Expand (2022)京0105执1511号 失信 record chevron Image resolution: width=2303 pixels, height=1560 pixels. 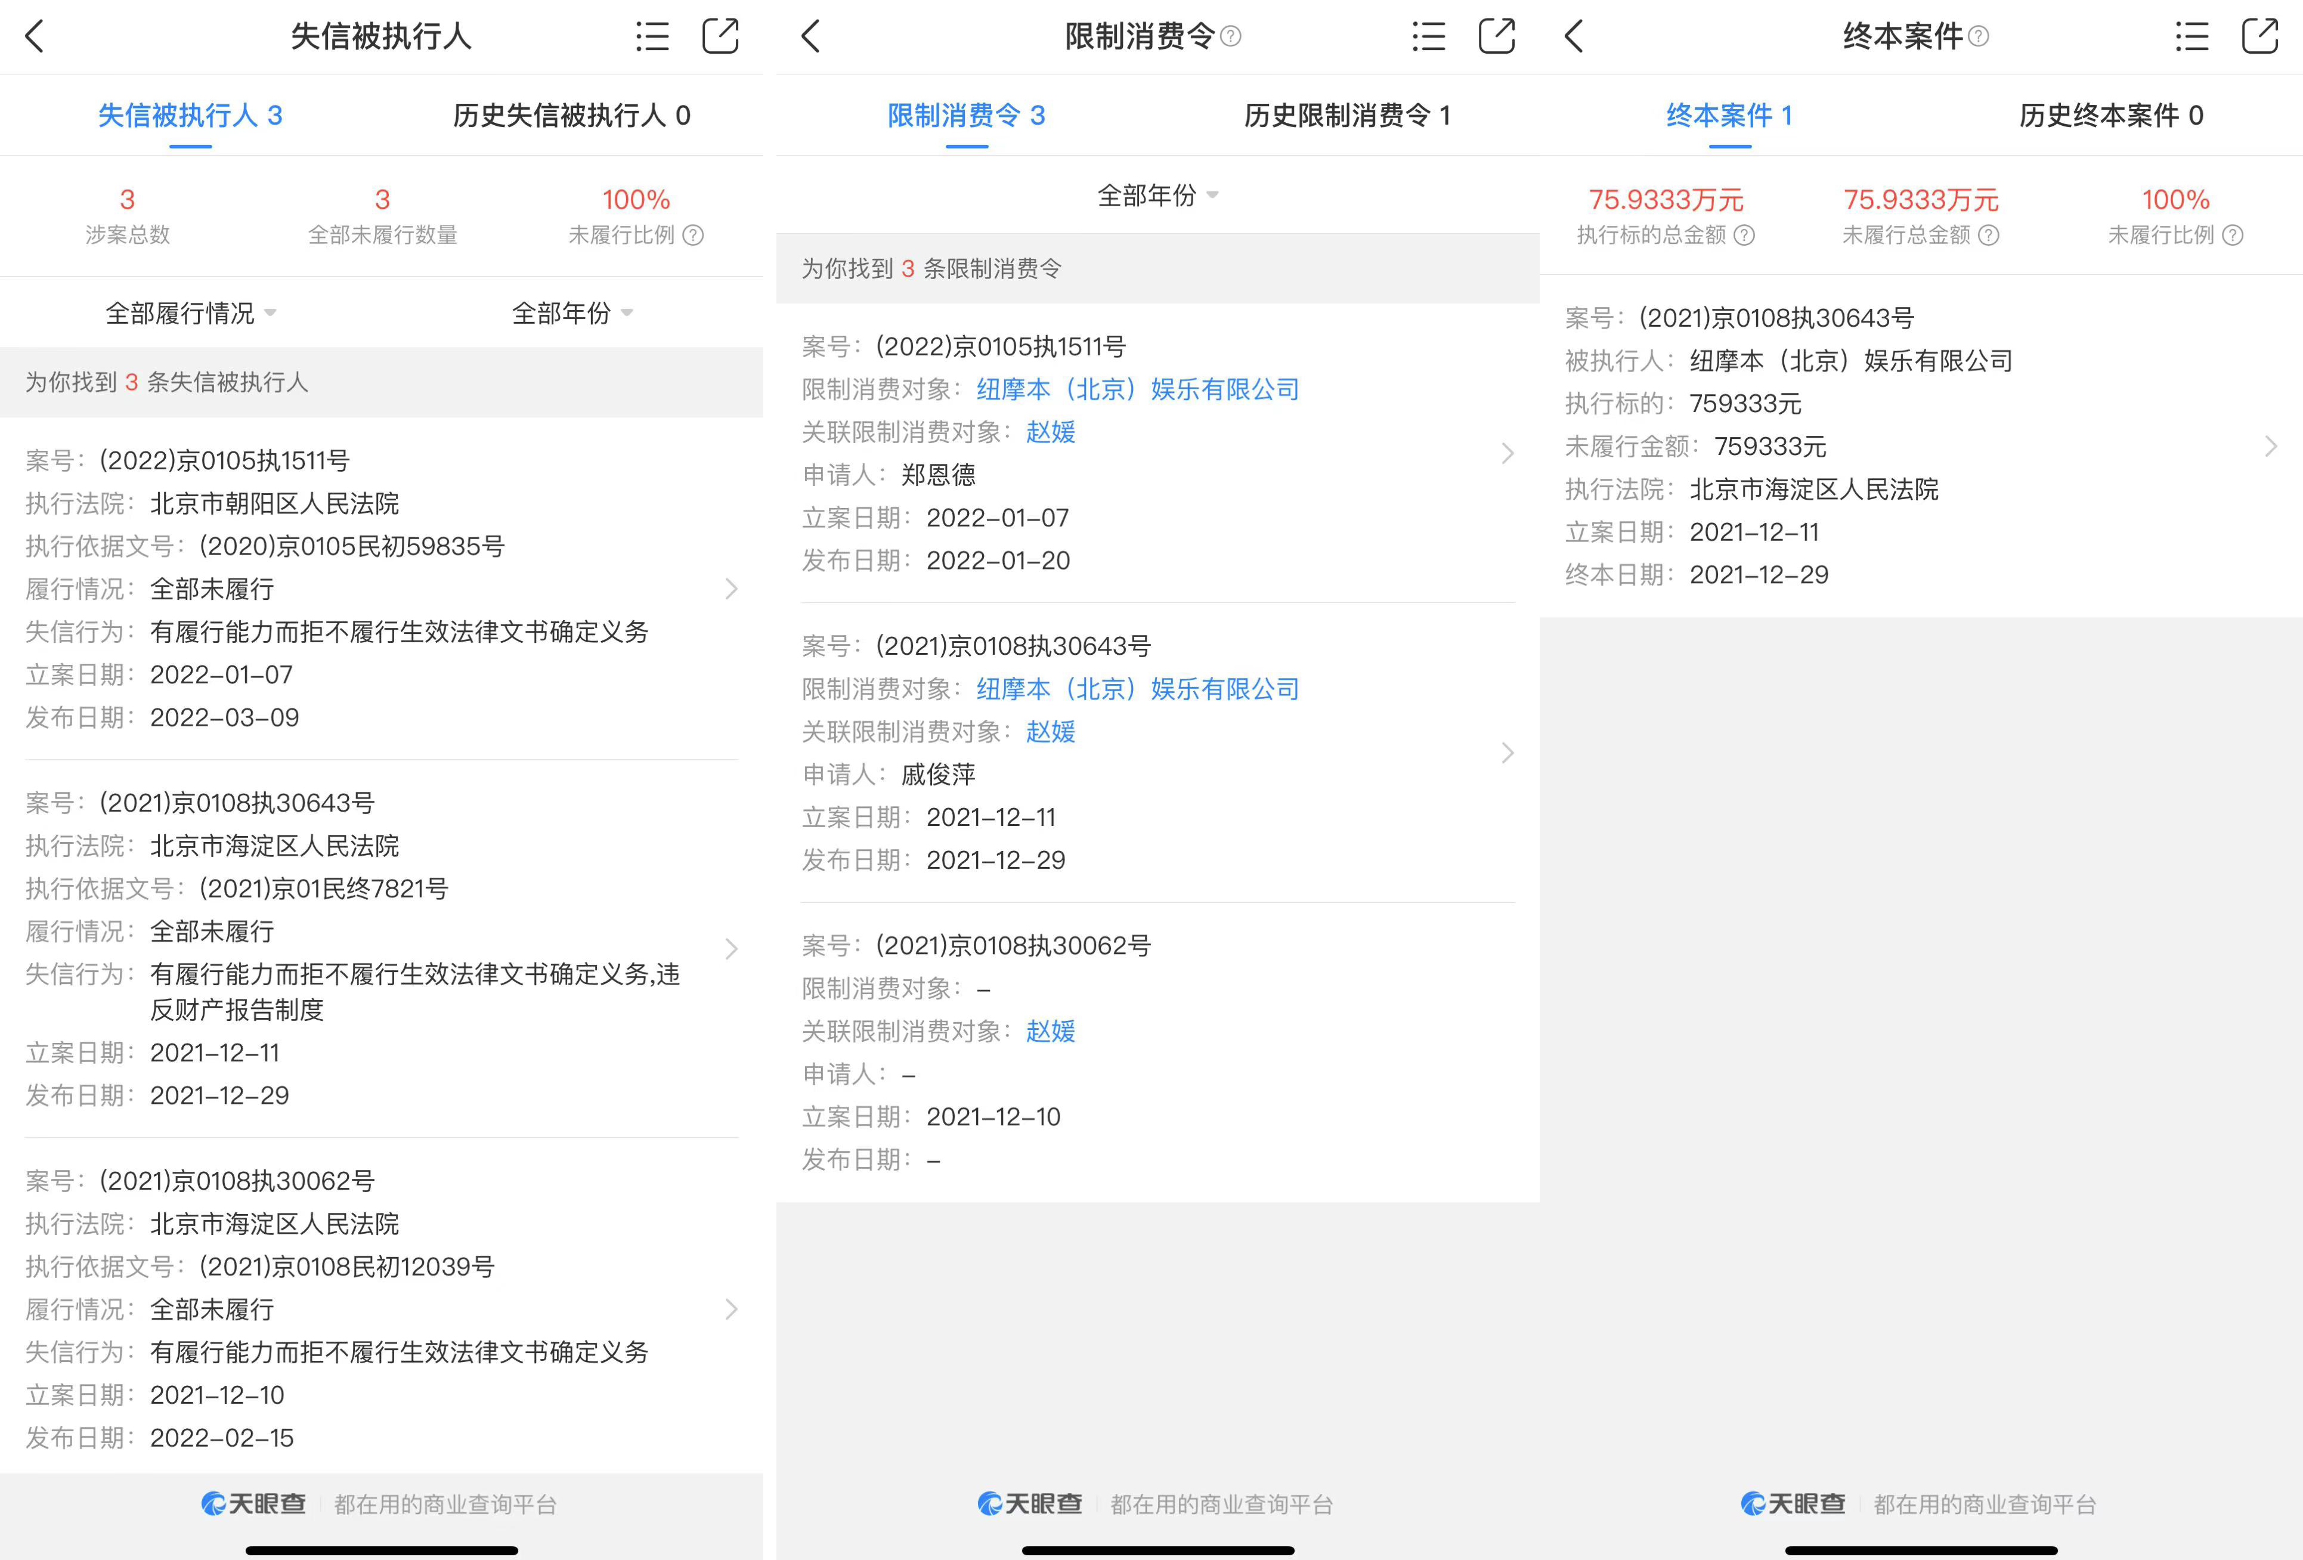[731, 589]
